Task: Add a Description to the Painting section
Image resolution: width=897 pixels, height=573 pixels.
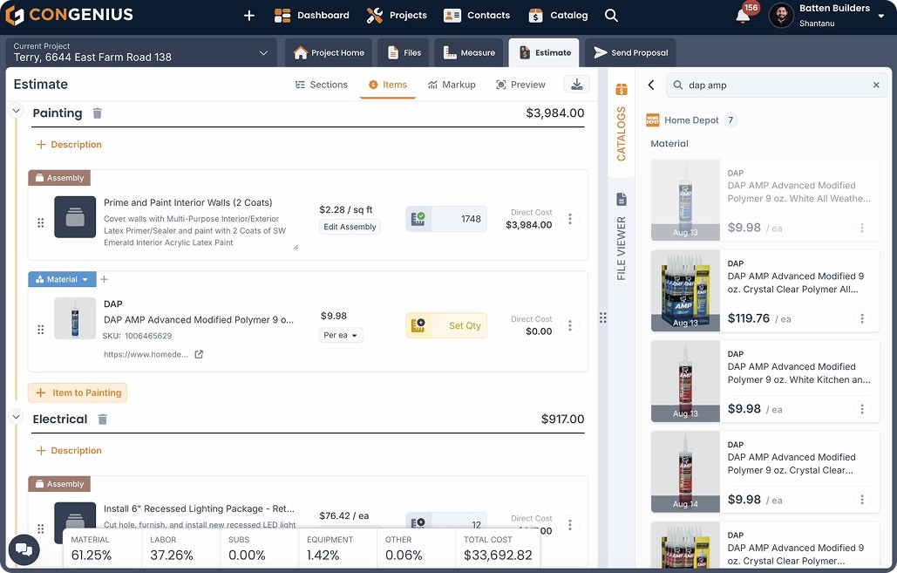Action: pos(69,145)
